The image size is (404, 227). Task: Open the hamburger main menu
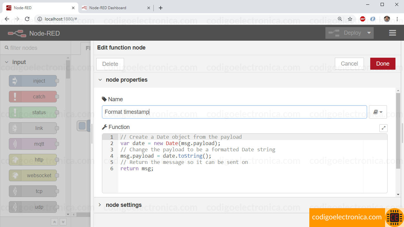pos(392,33)
